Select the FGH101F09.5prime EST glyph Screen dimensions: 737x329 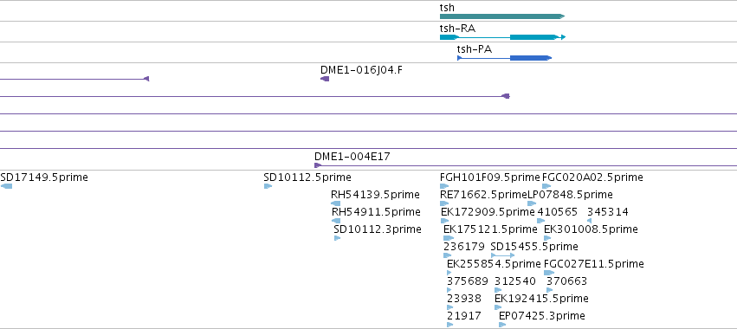[444, 186]
